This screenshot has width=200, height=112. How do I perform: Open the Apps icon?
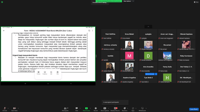[133, 108]
